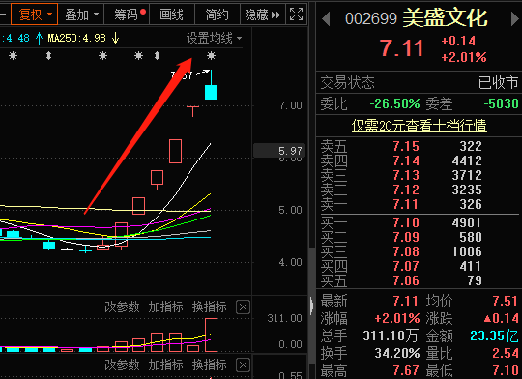Go to next stock with right arrow
Image resolution: width=522 pixels, height=379 pixels.
[x=514, y=18]
